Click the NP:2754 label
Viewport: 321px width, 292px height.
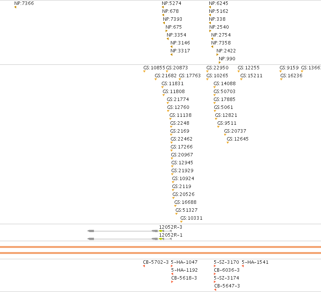point(221,35)
